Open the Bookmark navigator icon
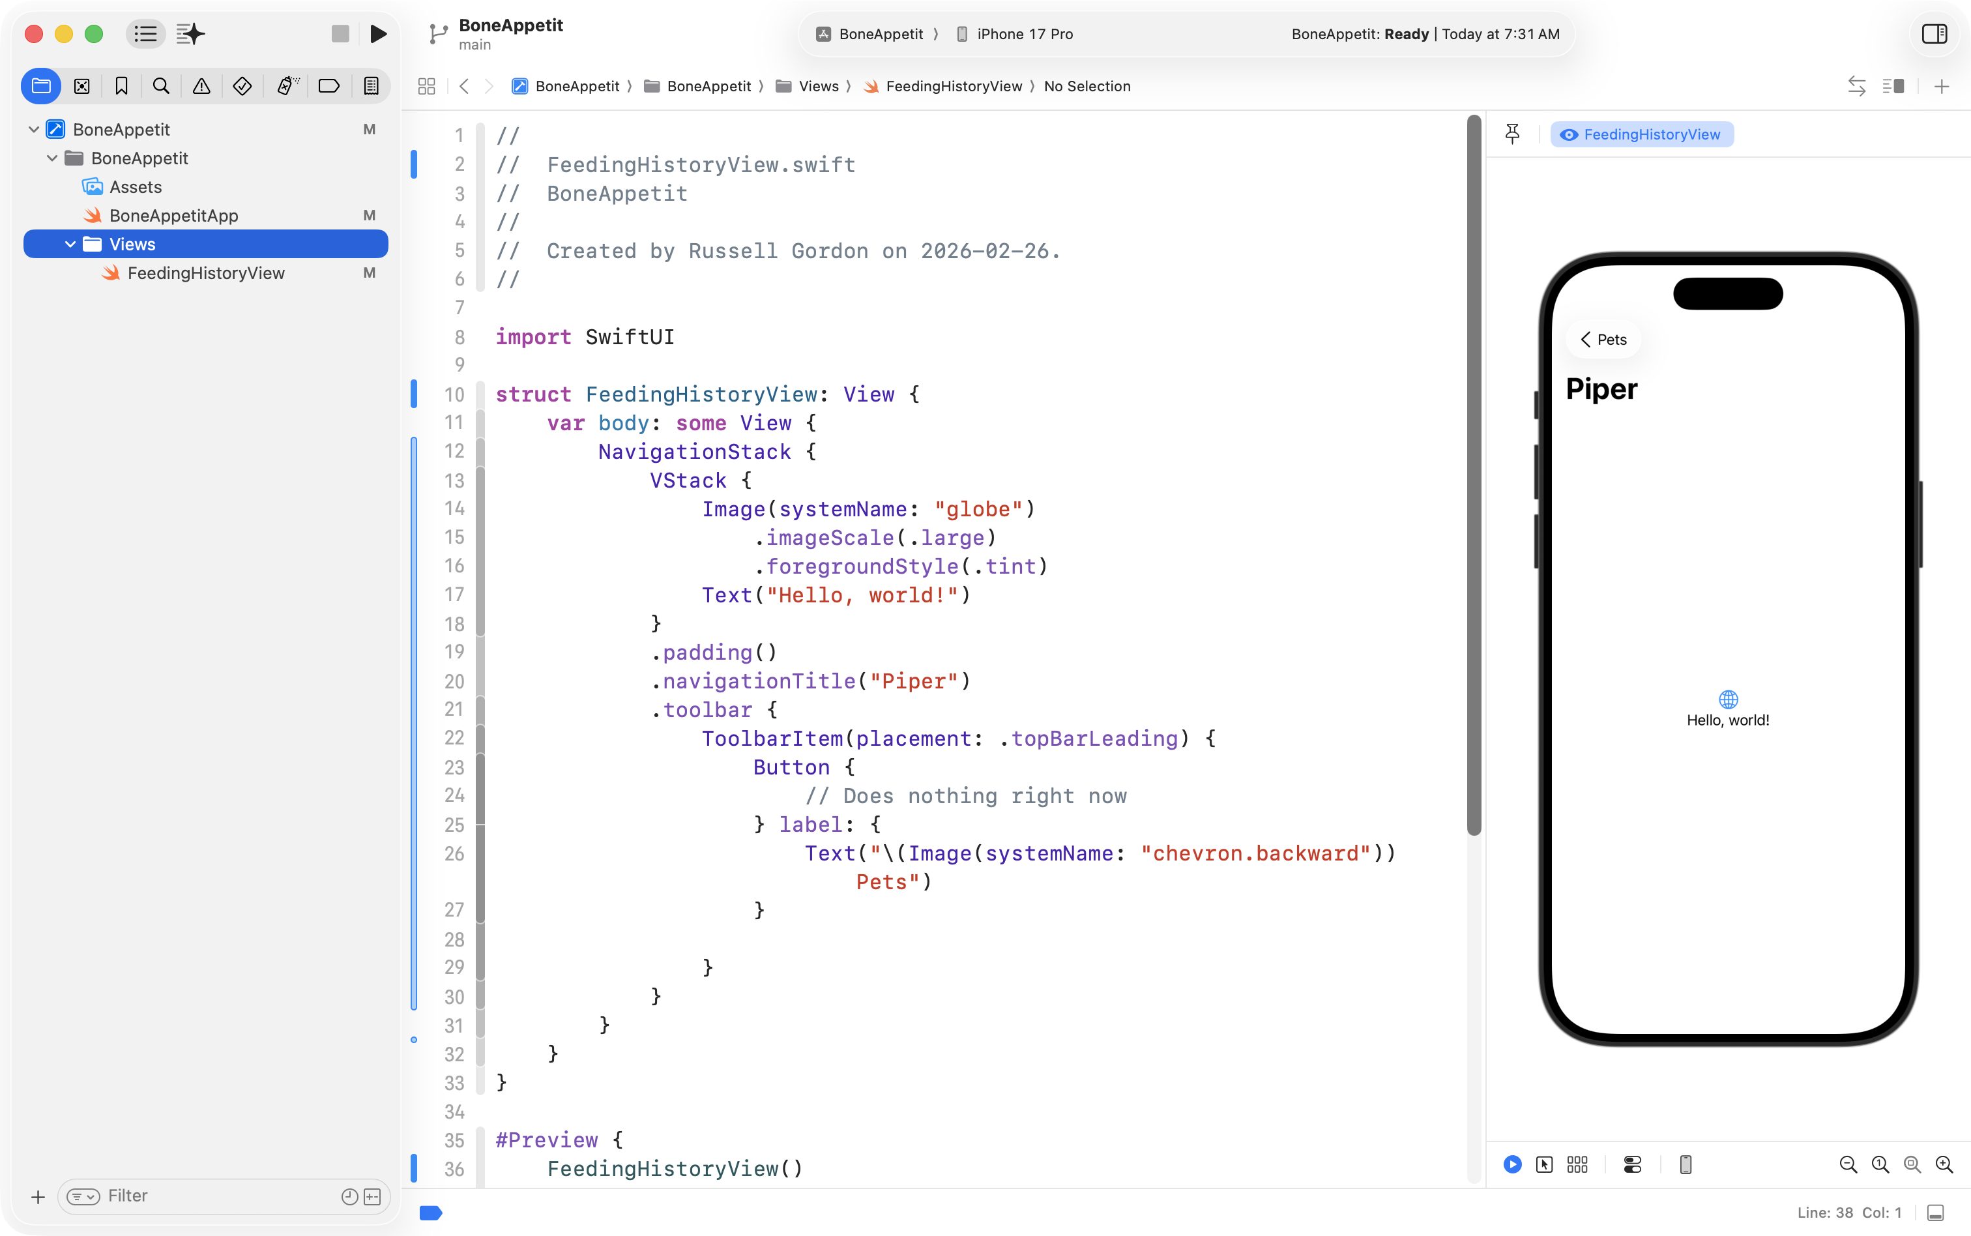The image size is (1971, 1236). (x=121, y=86)
